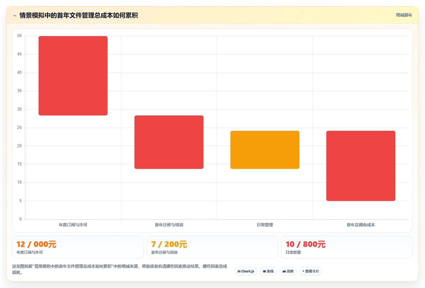The image size is (425, 288).
Task: Click the lightning icon beside the chart title
Action: coord(15,16)
